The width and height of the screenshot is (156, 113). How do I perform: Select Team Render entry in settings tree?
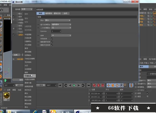pos(21,32)
